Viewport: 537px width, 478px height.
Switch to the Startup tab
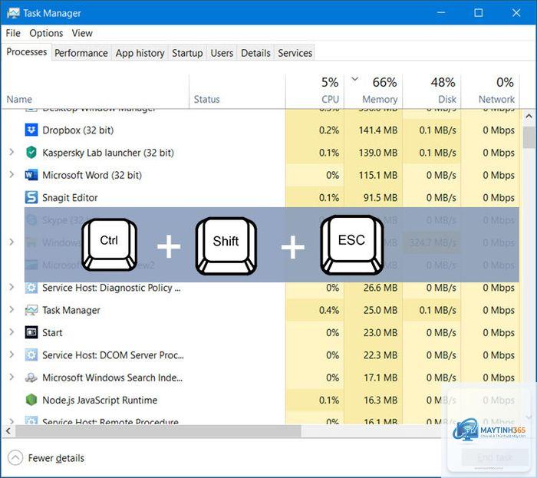tap(187, 53)
